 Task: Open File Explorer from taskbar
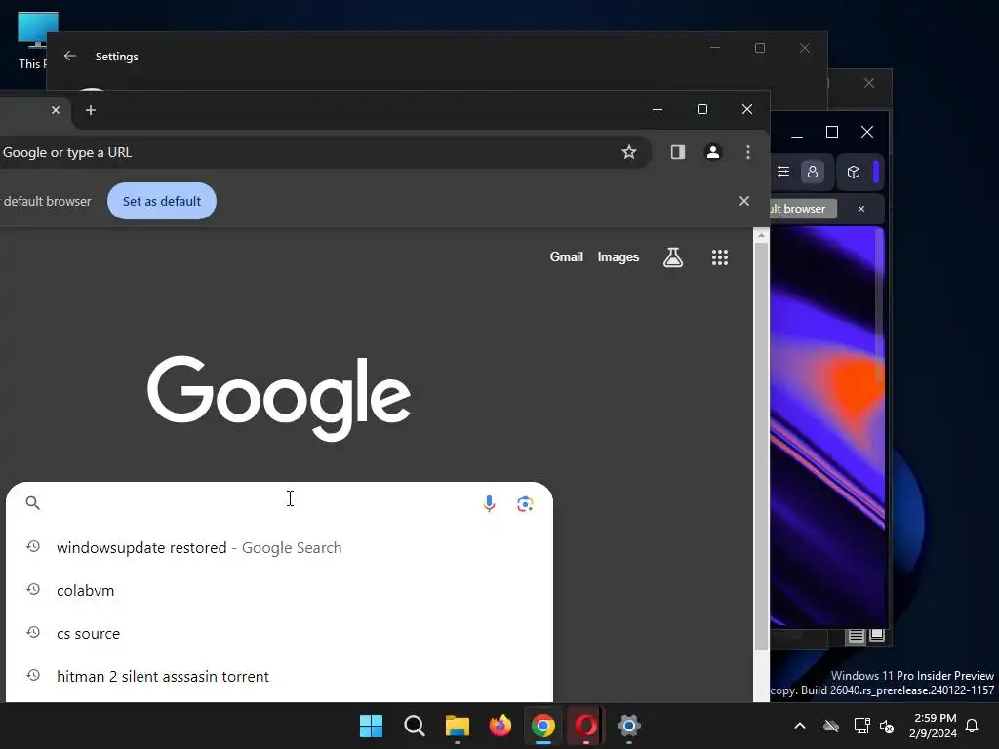tap(457, 726)
